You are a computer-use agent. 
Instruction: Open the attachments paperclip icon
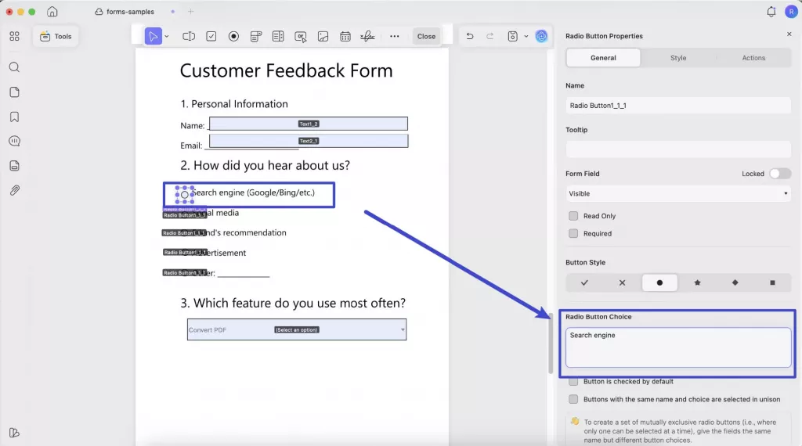point(14,191)
